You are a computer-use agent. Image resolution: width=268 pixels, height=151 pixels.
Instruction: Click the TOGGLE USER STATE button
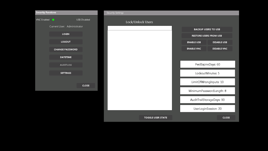(155, 118)
